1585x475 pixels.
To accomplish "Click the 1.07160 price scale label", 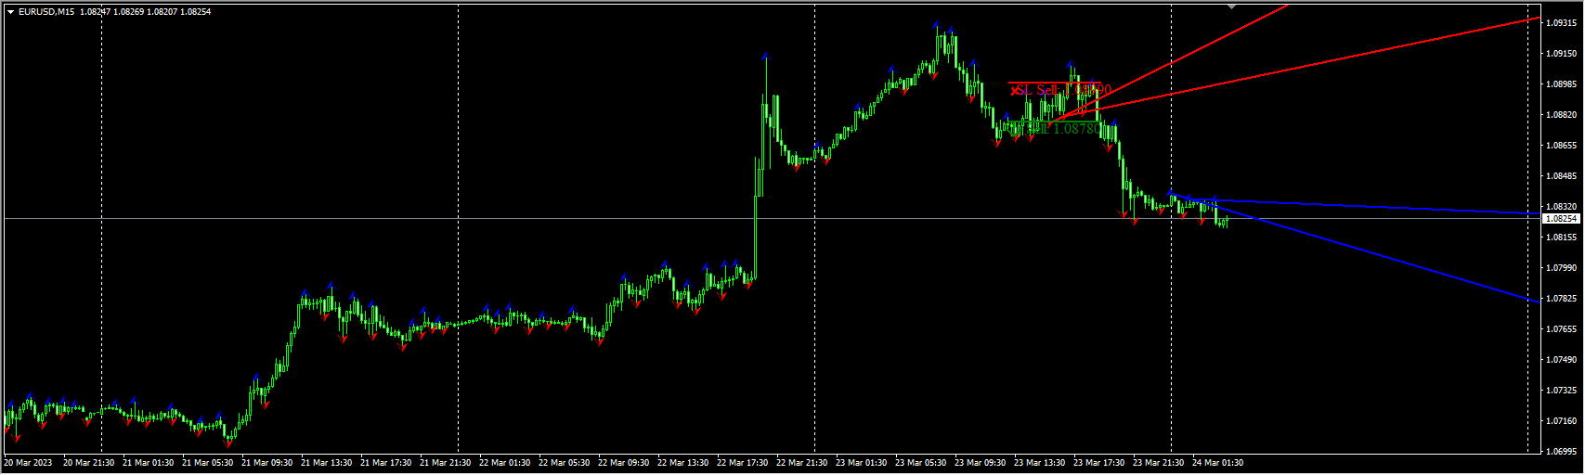I will pyautogui.click(x=1564, y=421).
